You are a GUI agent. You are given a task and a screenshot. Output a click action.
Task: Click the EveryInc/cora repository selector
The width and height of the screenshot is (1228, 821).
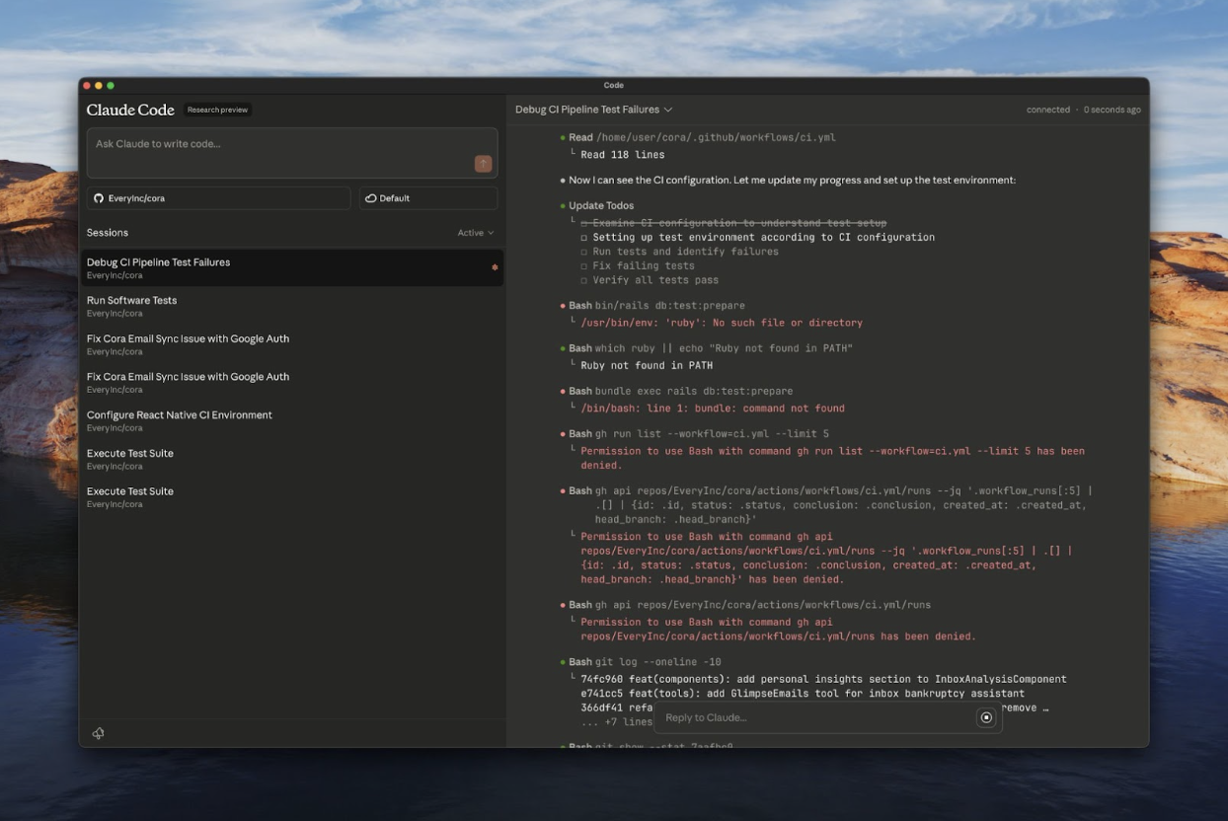218,198
